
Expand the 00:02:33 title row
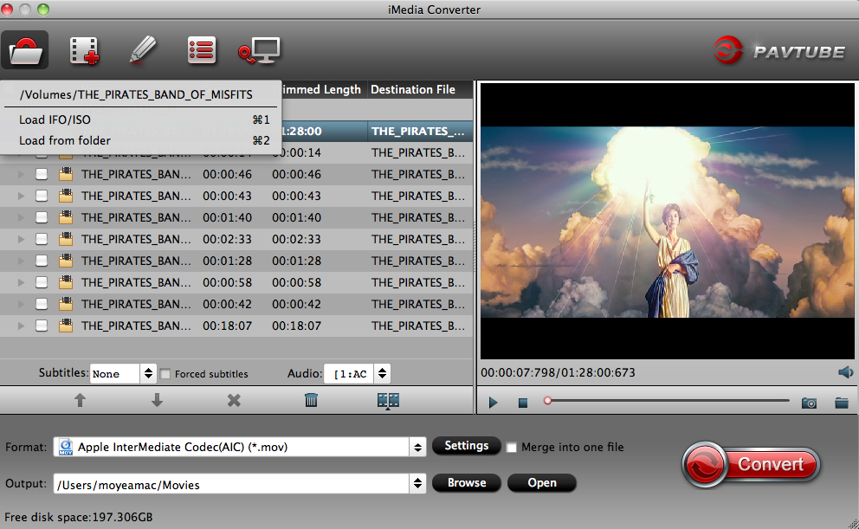pyautogui.click(x=21, y=239)
